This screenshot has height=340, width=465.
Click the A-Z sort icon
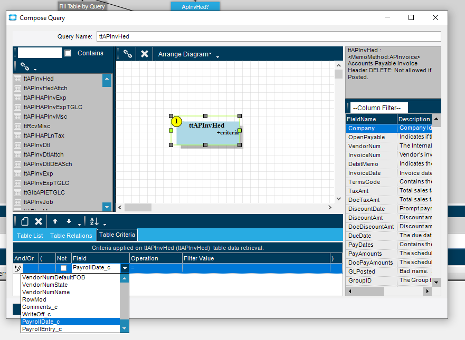click(x=94, y=221)
